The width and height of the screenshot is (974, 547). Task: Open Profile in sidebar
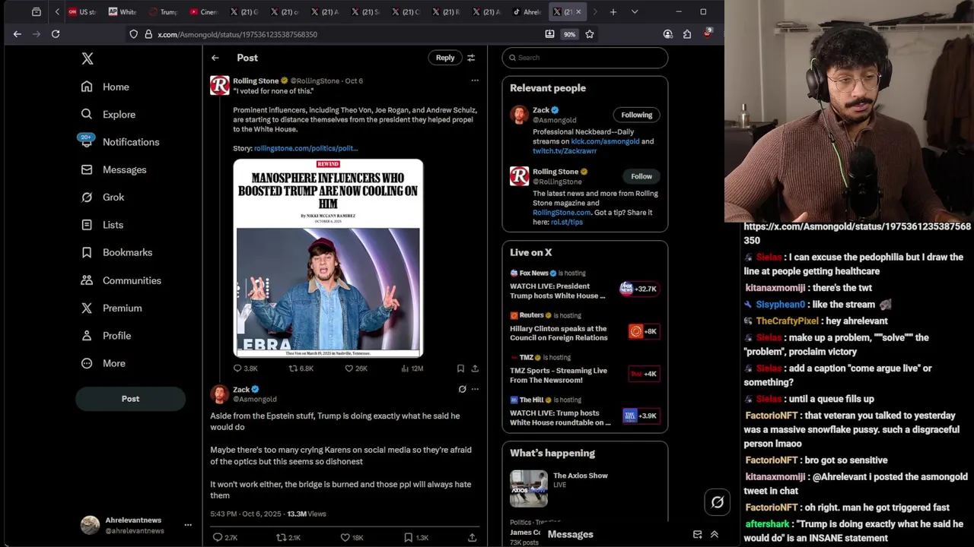coord(107,335)
